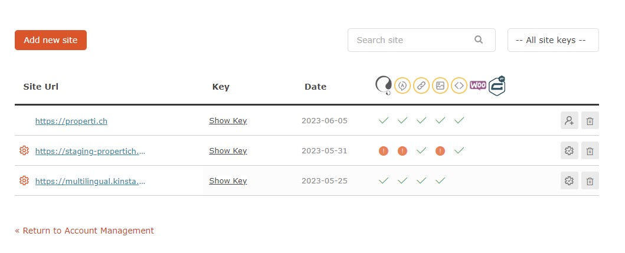
Task: Click the image optimization column icon
Action: click(x=440, y=86)
